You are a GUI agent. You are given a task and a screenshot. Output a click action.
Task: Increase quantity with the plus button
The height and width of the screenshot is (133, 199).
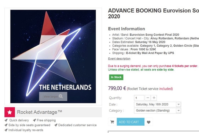tap(154, 98)
